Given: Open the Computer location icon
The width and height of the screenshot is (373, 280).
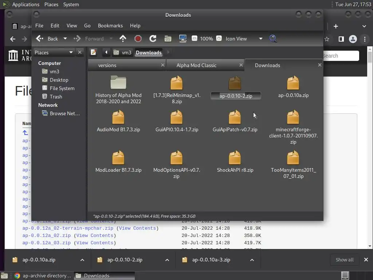Looking at the screenshot, I should coord(183,39).
